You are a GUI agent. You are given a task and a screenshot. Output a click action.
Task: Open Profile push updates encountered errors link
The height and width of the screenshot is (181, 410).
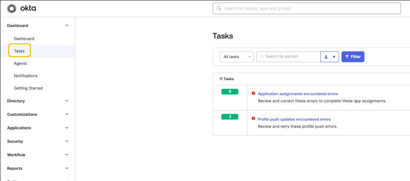(294, 119)
